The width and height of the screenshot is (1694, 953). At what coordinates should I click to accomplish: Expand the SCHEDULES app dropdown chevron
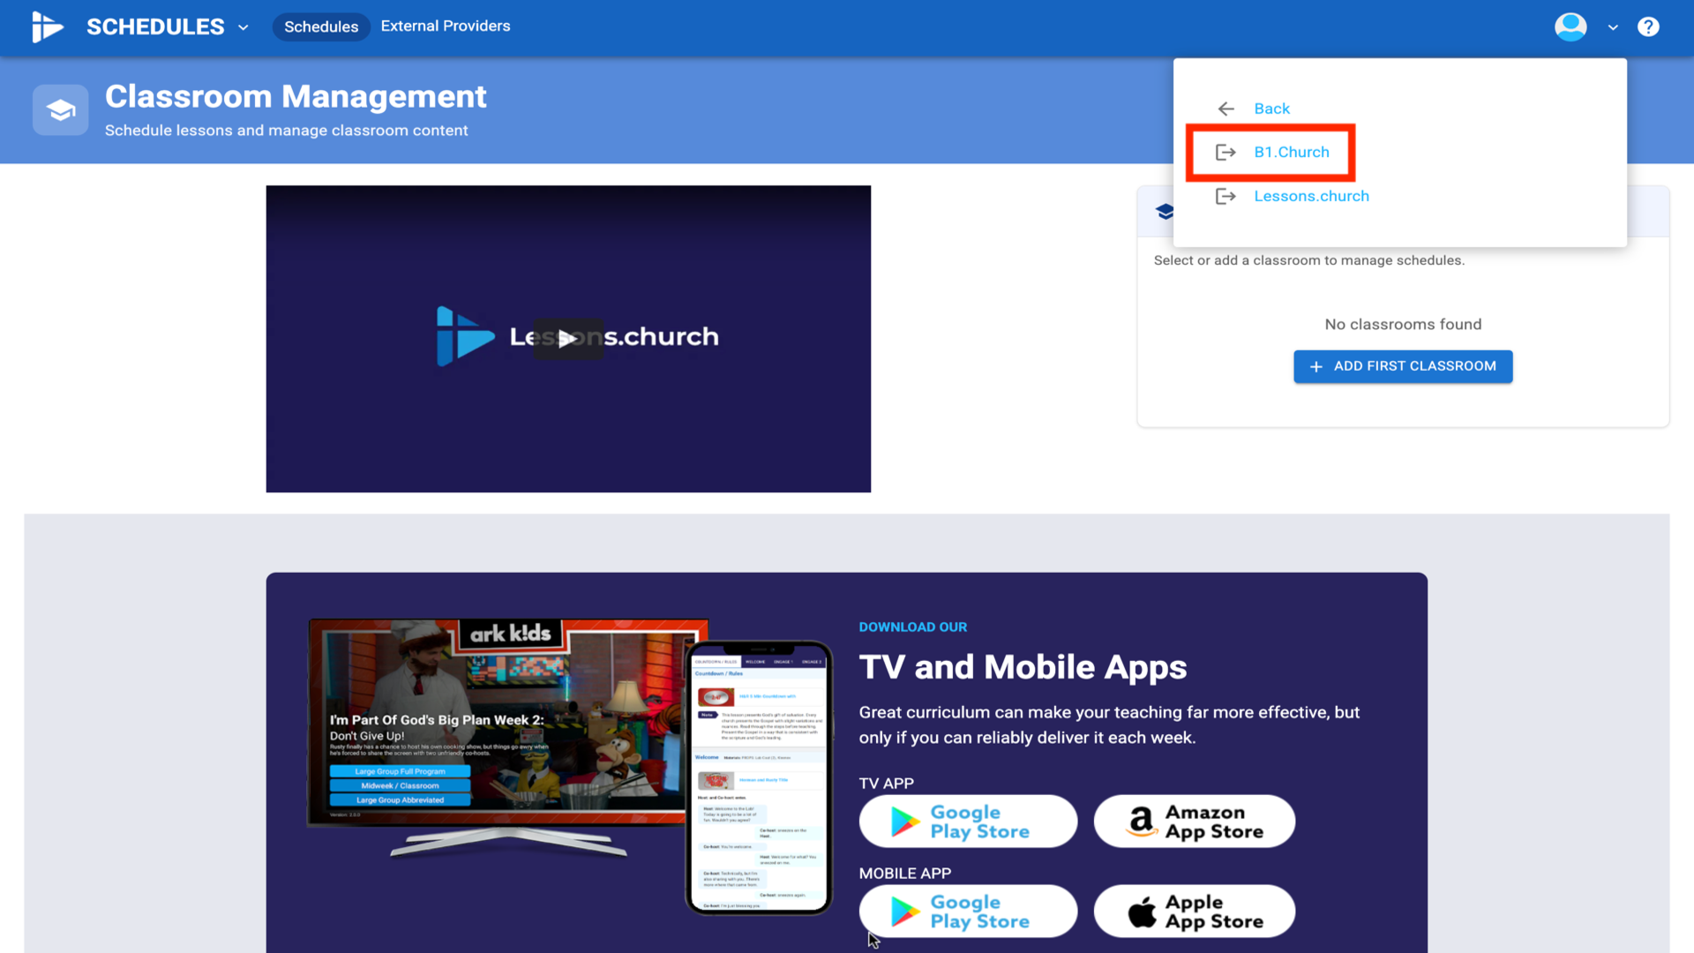coord(244,27)
